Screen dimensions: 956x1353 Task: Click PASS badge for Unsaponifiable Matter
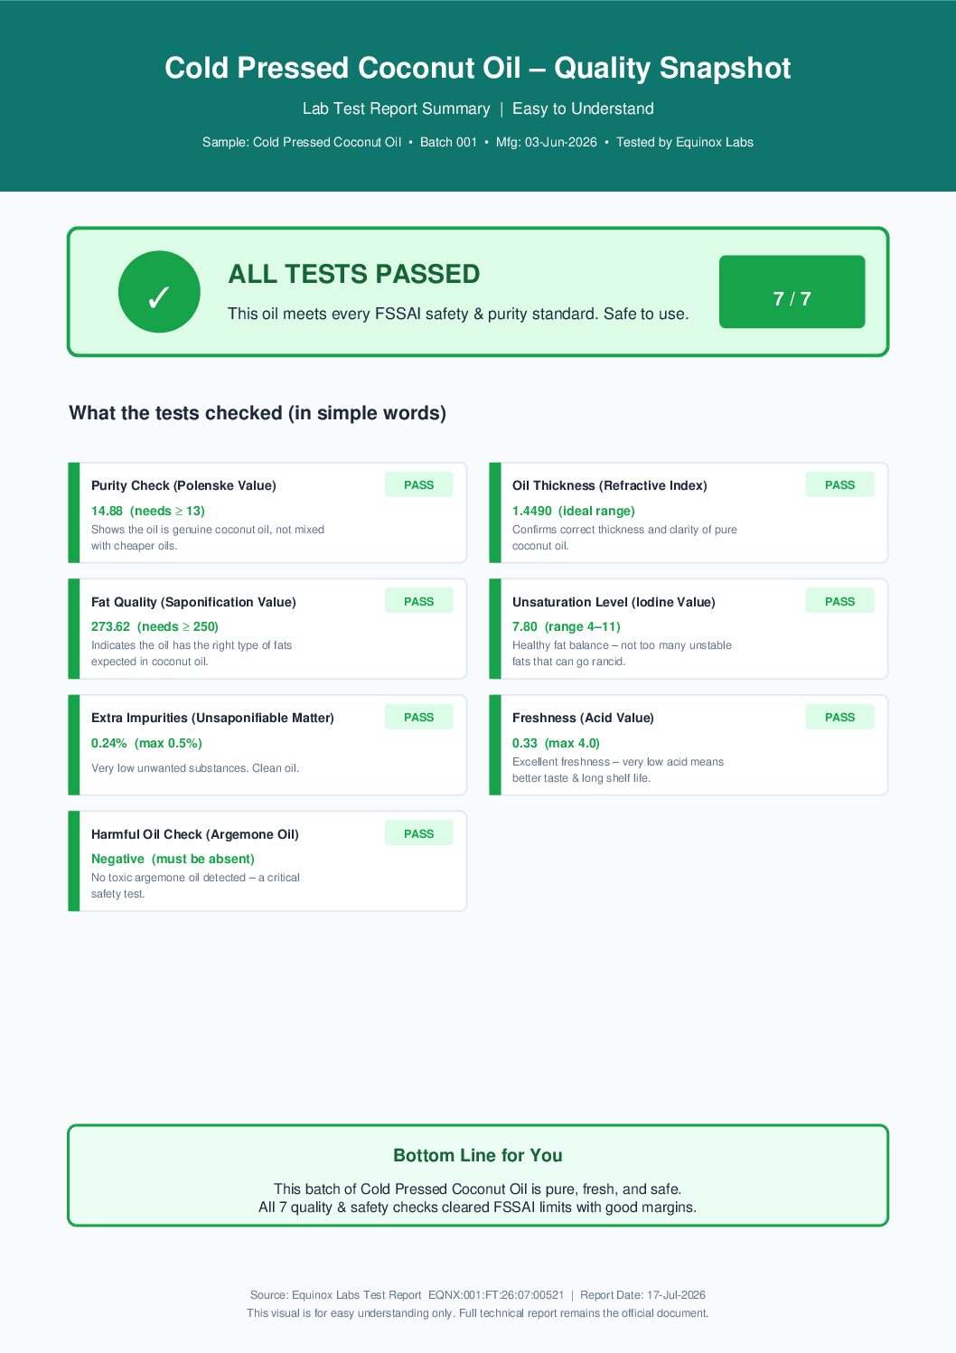pos(418,717)
